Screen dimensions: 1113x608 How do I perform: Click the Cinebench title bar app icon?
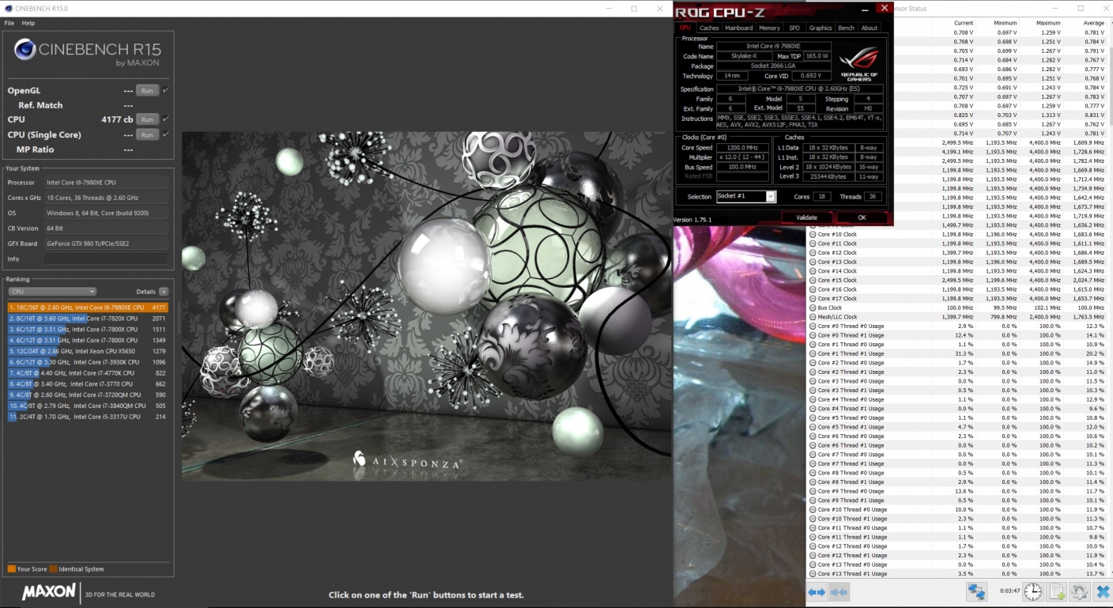[8, 8]
